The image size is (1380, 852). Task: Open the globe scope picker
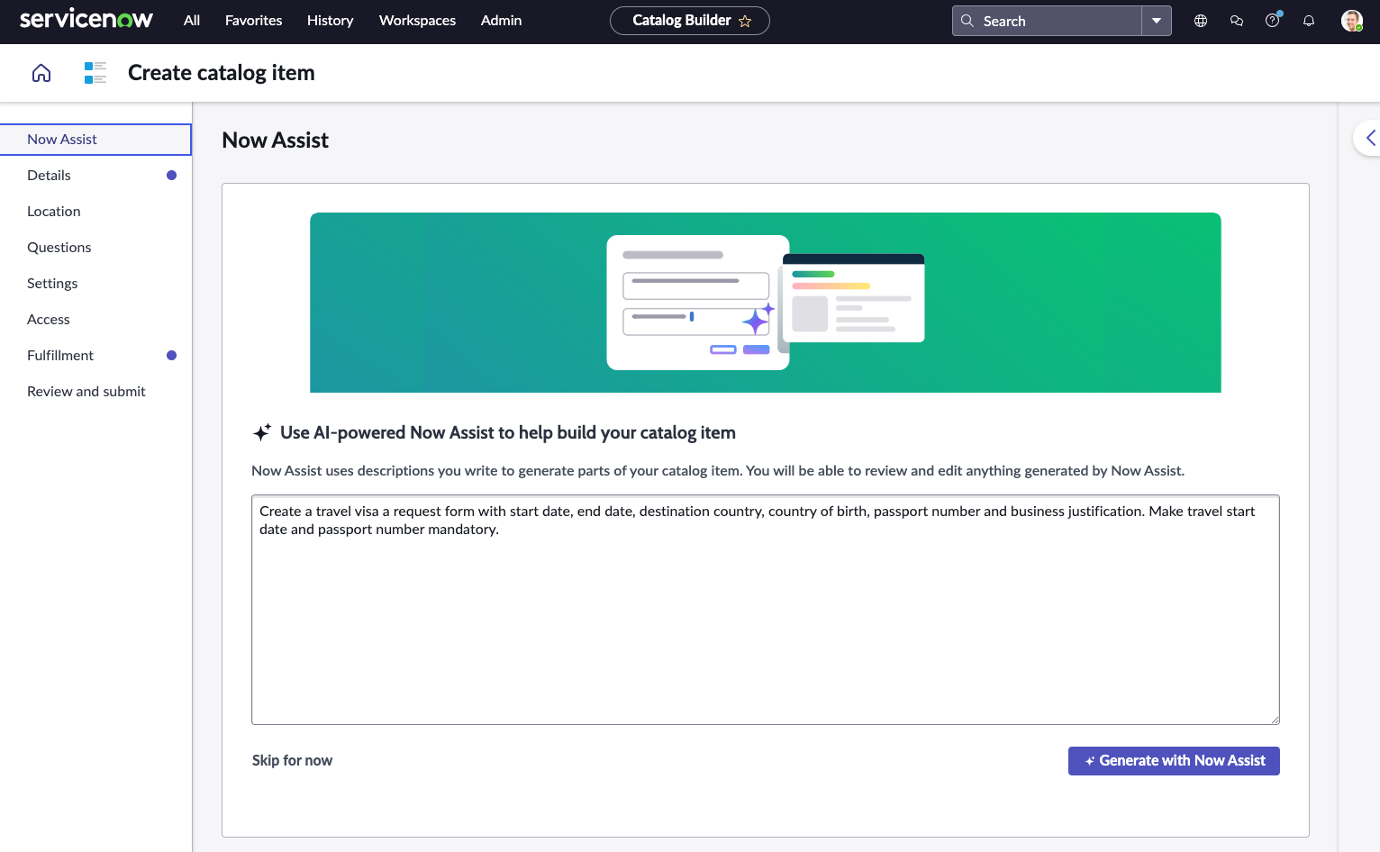(x=1201, y=21)
